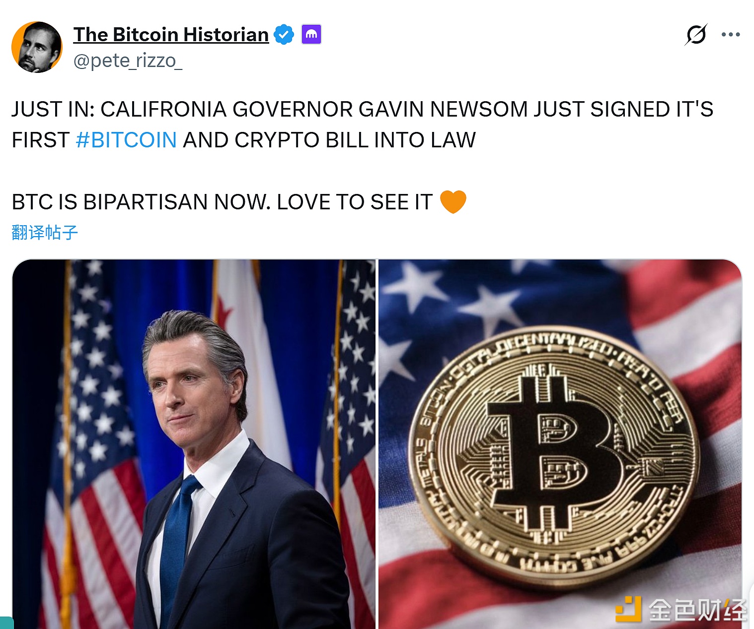Click the text AND CRYPTO BILL INTO LAW
The width and height of the screenshot is (754, 629).
pyautogui.click(x=329, y=140)
